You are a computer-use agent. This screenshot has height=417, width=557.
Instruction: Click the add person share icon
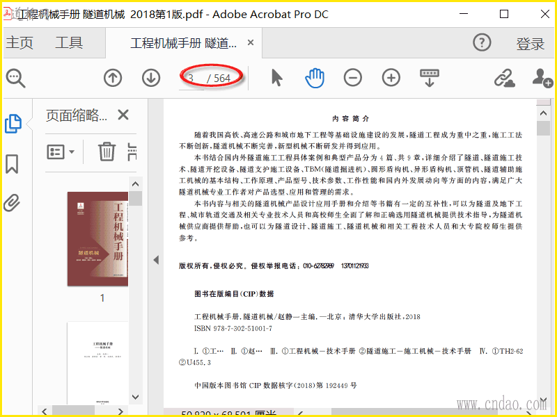pos(542,78)
